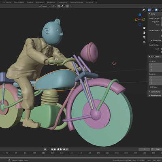Toggle the Lock checkbox in View Lock
The height and width of the screenshot is (162, 162).
pos(161,49)
